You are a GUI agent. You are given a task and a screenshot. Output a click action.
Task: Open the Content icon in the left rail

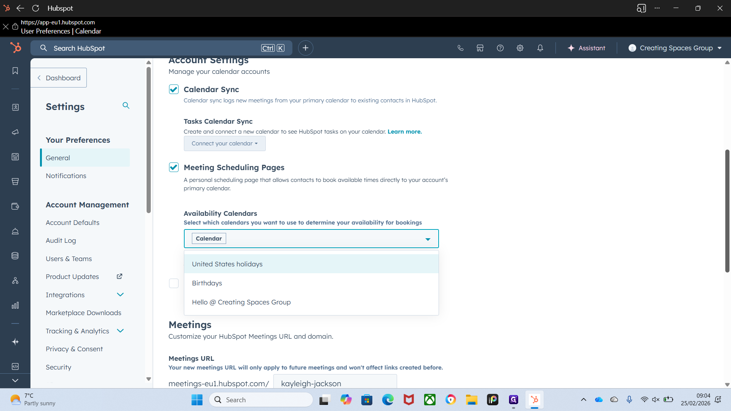tap(15, 157)
